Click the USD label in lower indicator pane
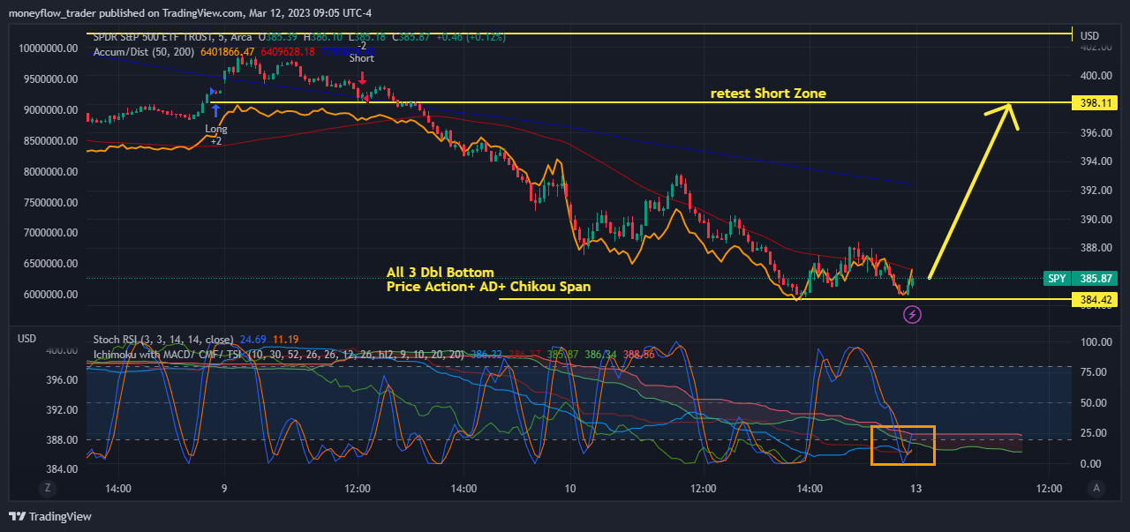 26,338
